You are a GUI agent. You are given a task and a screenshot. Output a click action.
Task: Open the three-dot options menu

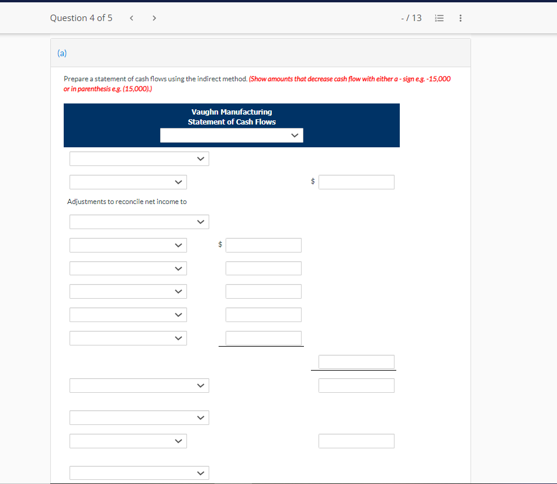(x=461, y=18)
